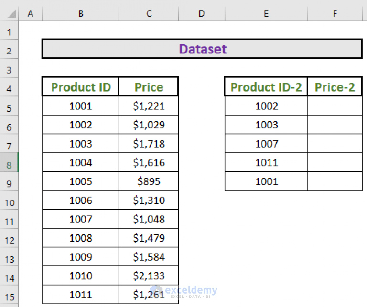Select row 6 header

point(9,125)
